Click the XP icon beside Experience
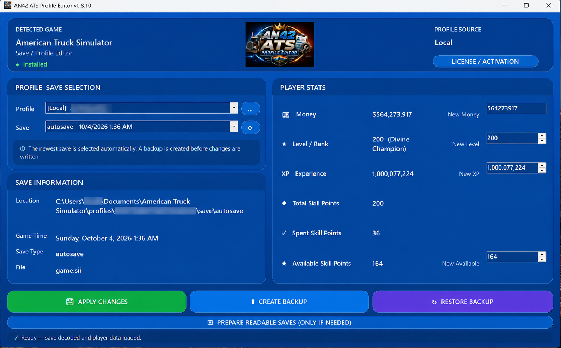 pyautogui.click(x=285, y=174)
